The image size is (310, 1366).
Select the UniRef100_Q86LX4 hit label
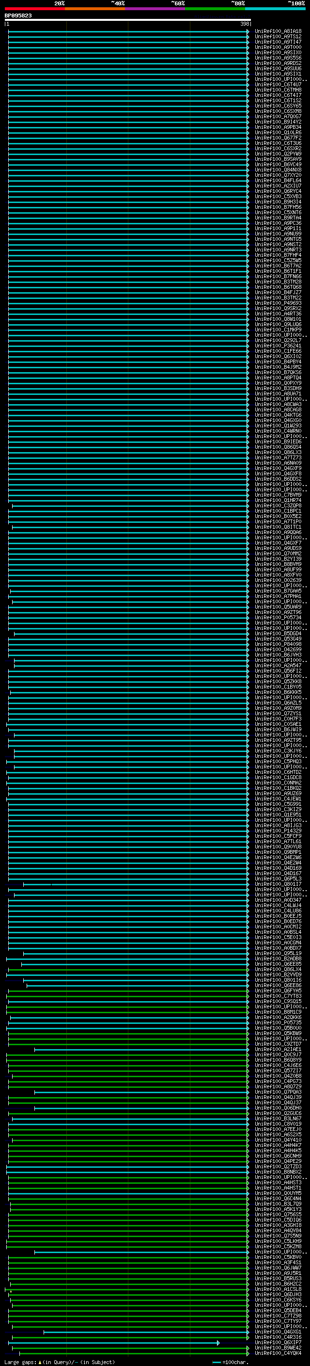(278, 969)
